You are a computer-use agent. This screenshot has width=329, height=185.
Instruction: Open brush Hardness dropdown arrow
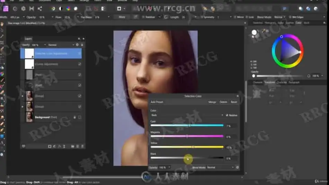pos(109,17)
